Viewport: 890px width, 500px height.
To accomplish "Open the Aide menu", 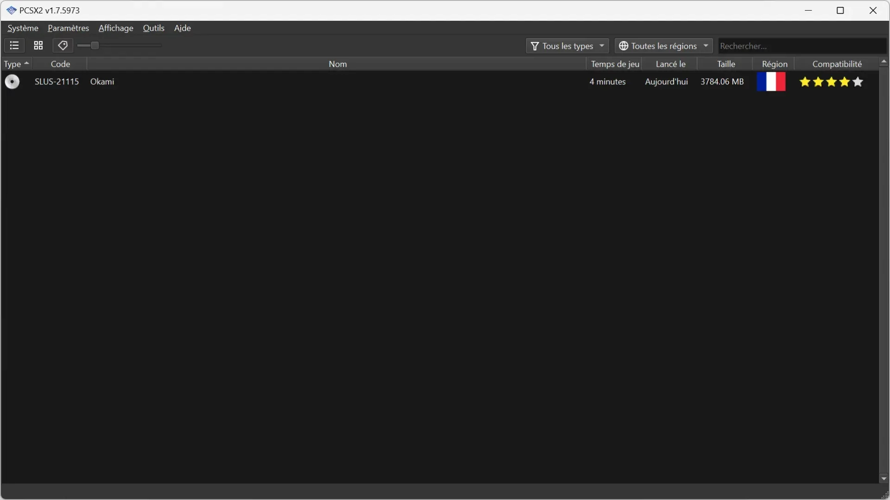I will coord(182,28).
